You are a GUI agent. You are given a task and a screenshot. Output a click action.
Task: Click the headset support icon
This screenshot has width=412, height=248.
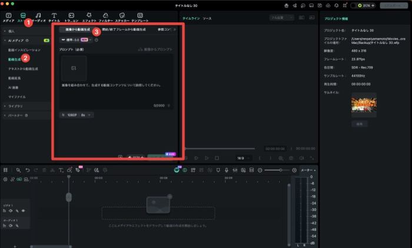(x=336, y=5)
